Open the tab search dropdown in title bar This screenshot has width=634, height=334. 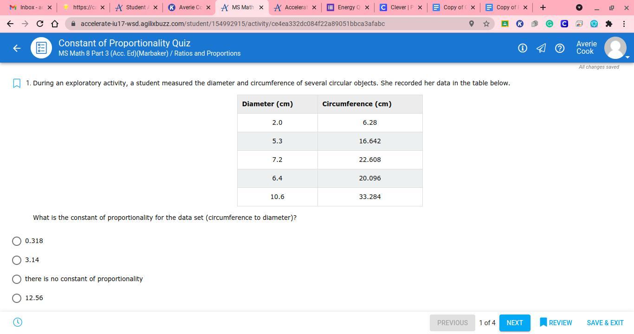[x=579, y=7]
